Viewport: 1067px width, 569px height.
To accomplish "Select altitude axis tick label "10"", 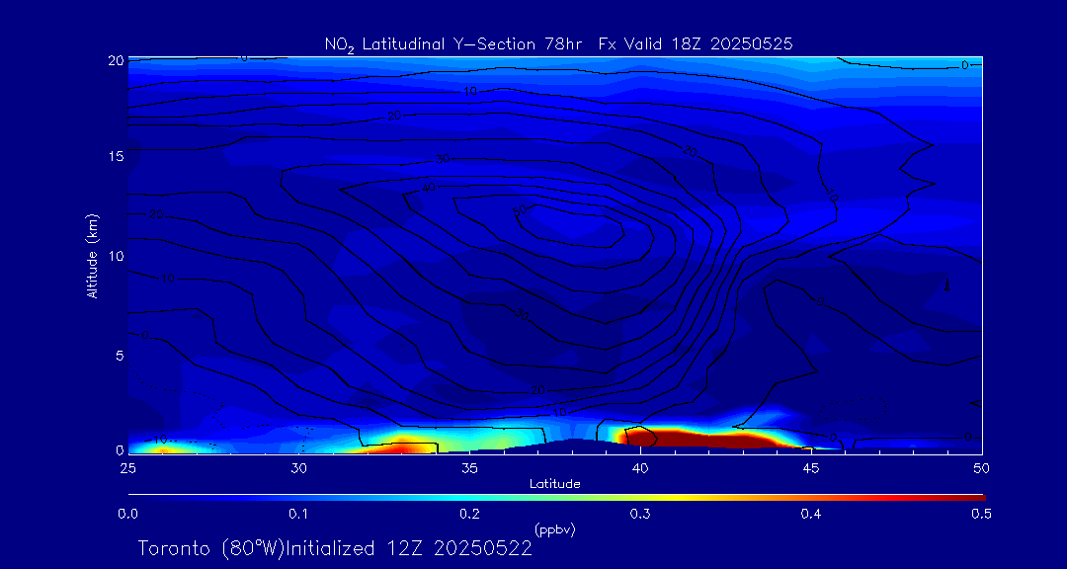I will [116, 255].
